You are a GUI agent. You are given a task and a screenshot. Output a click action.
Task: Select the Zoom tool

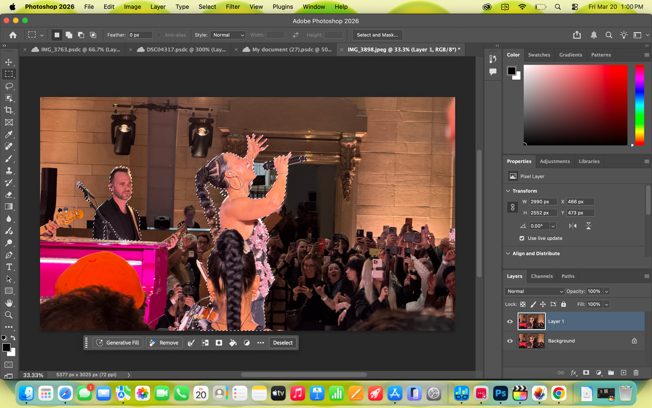click(9, 315)
